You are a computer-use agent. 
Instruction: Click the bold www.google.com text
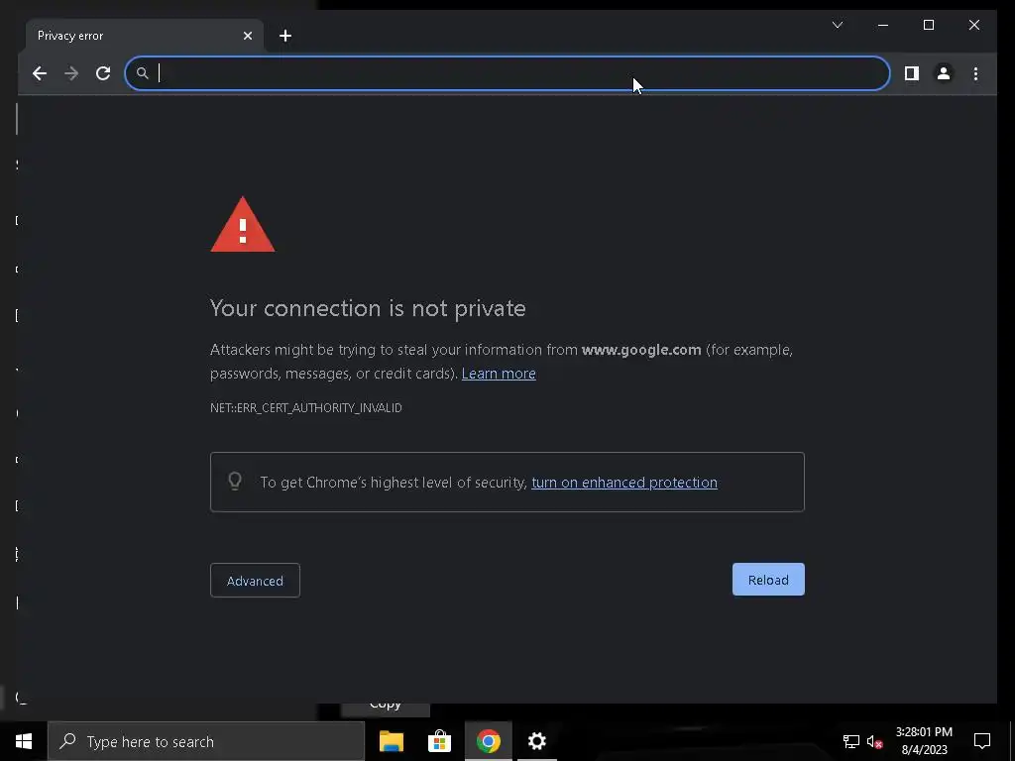(x=641, y=350)
